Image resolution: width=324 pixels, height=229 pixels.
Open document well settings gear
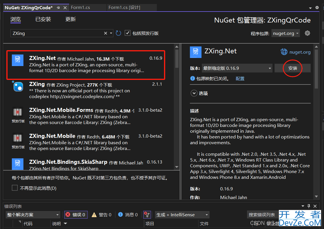317,7
